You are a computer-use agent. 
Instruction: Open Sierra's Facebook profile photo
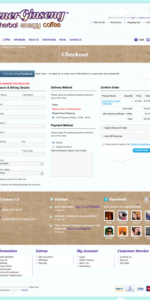click(x=136, y=231)
